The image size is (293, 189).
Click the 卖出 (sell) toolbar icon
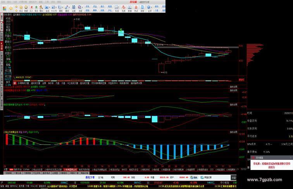[x=36, y=9]
